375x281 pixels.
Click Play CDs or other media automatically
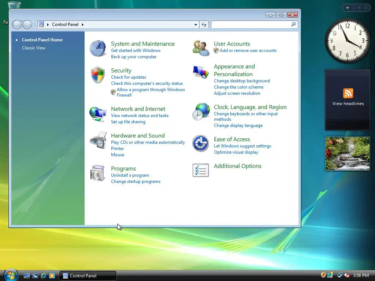point(148,142)
